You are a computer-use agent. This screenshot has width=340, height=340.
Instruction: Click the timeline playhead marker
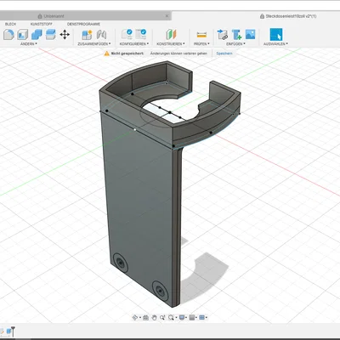tap(13, 331)
